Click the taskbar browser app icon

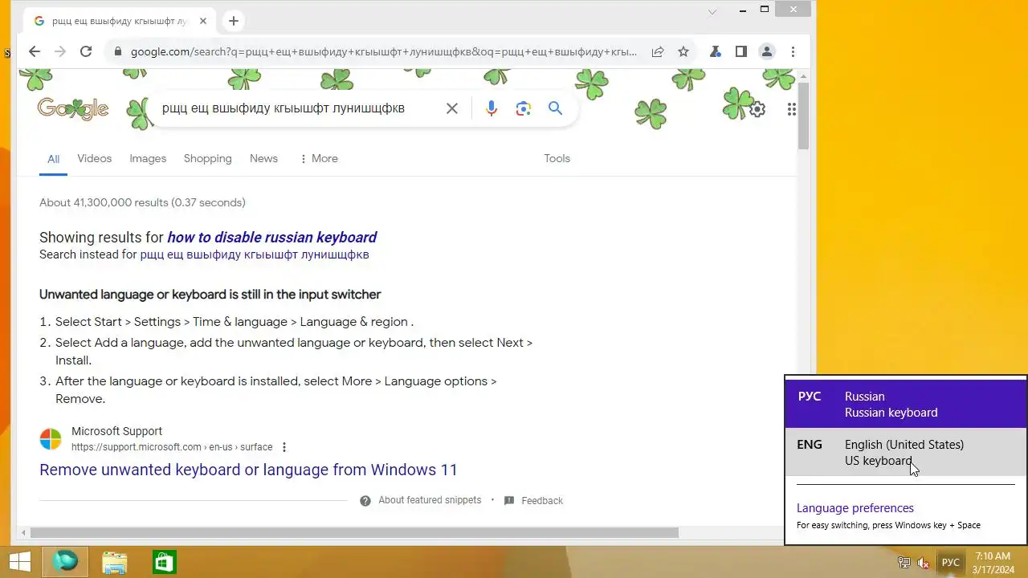coord(66,562)
